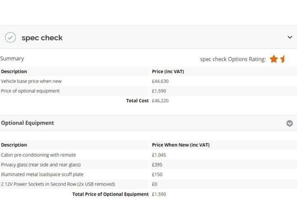Select the £395 price value
Viewport: 297px width, 223px height.
coord(157,165)
